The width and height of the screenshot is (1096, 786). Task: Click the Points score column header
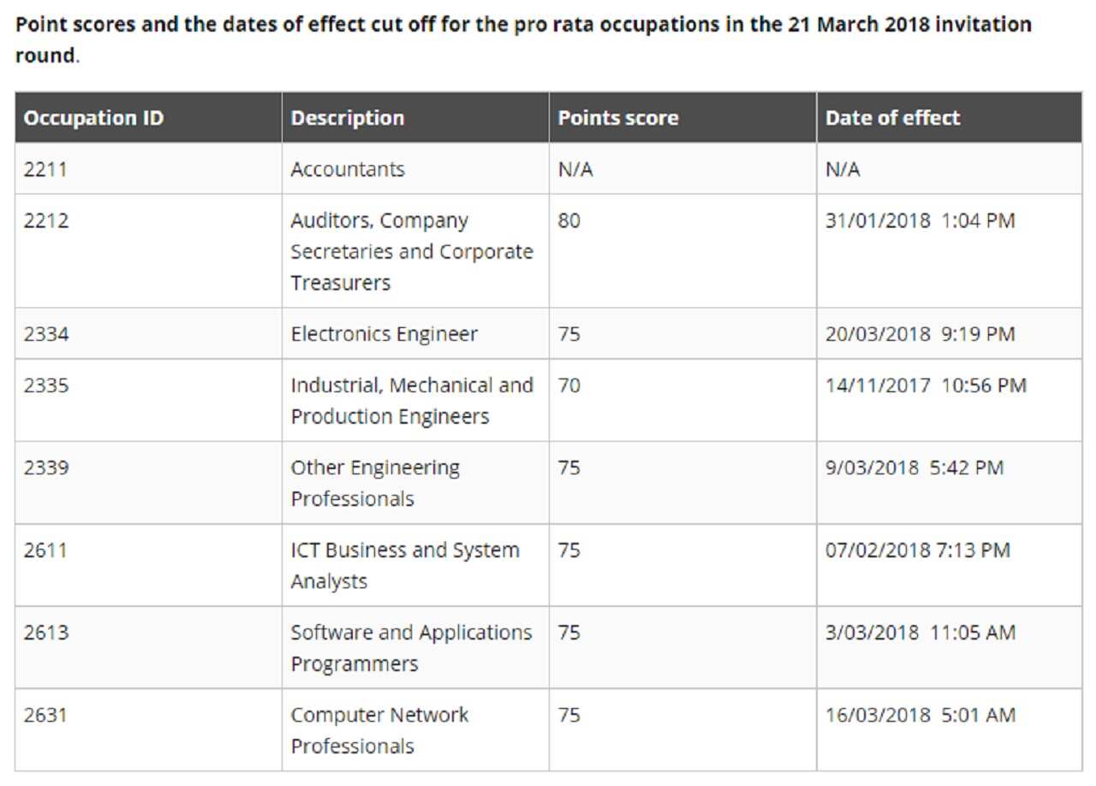click(x=618, y=118)
